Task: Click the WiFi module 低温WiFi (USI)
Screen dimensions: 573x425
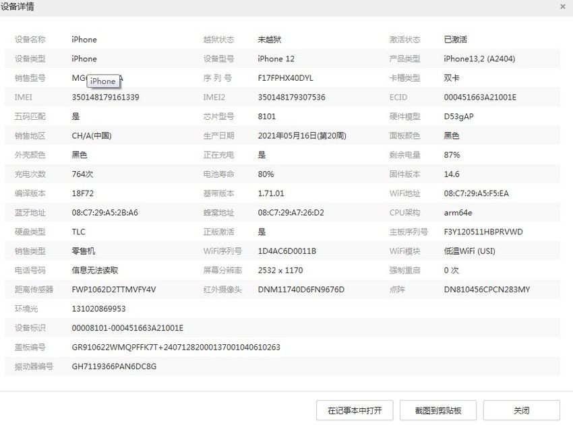Action: (x=469, y=251)
